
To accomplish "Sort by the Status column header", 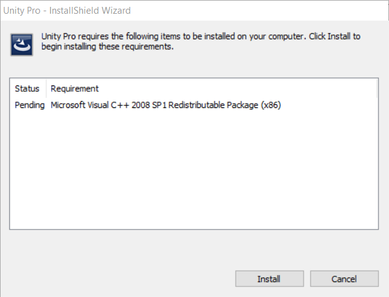I will coord(27,89).
